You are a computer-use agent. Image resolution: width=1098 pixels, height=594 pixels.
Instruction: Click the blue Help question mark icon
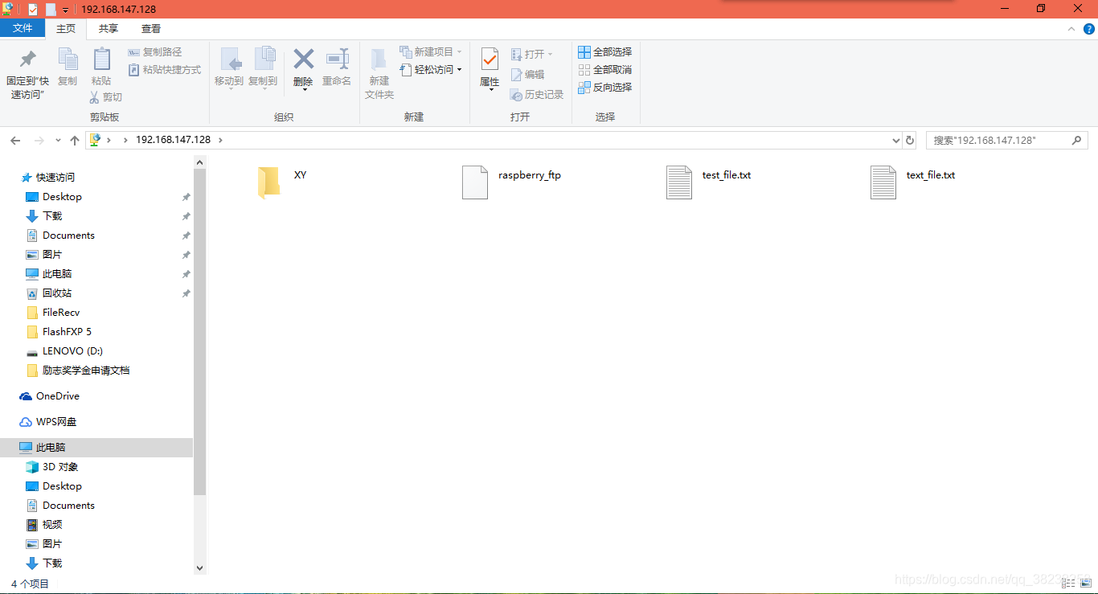[1088, 29]
